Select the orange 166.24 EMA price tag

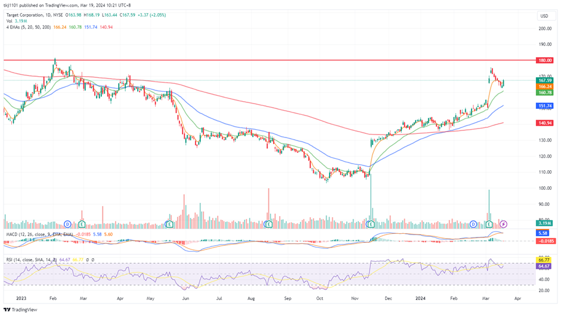click(545, 86)
